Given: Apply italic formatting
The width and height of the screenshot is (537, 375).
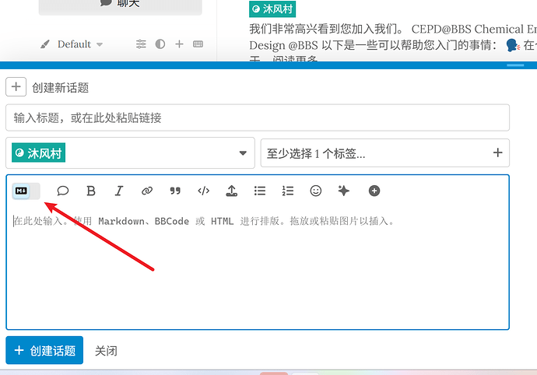Looking at the screenshot, I should coord(119,191).
